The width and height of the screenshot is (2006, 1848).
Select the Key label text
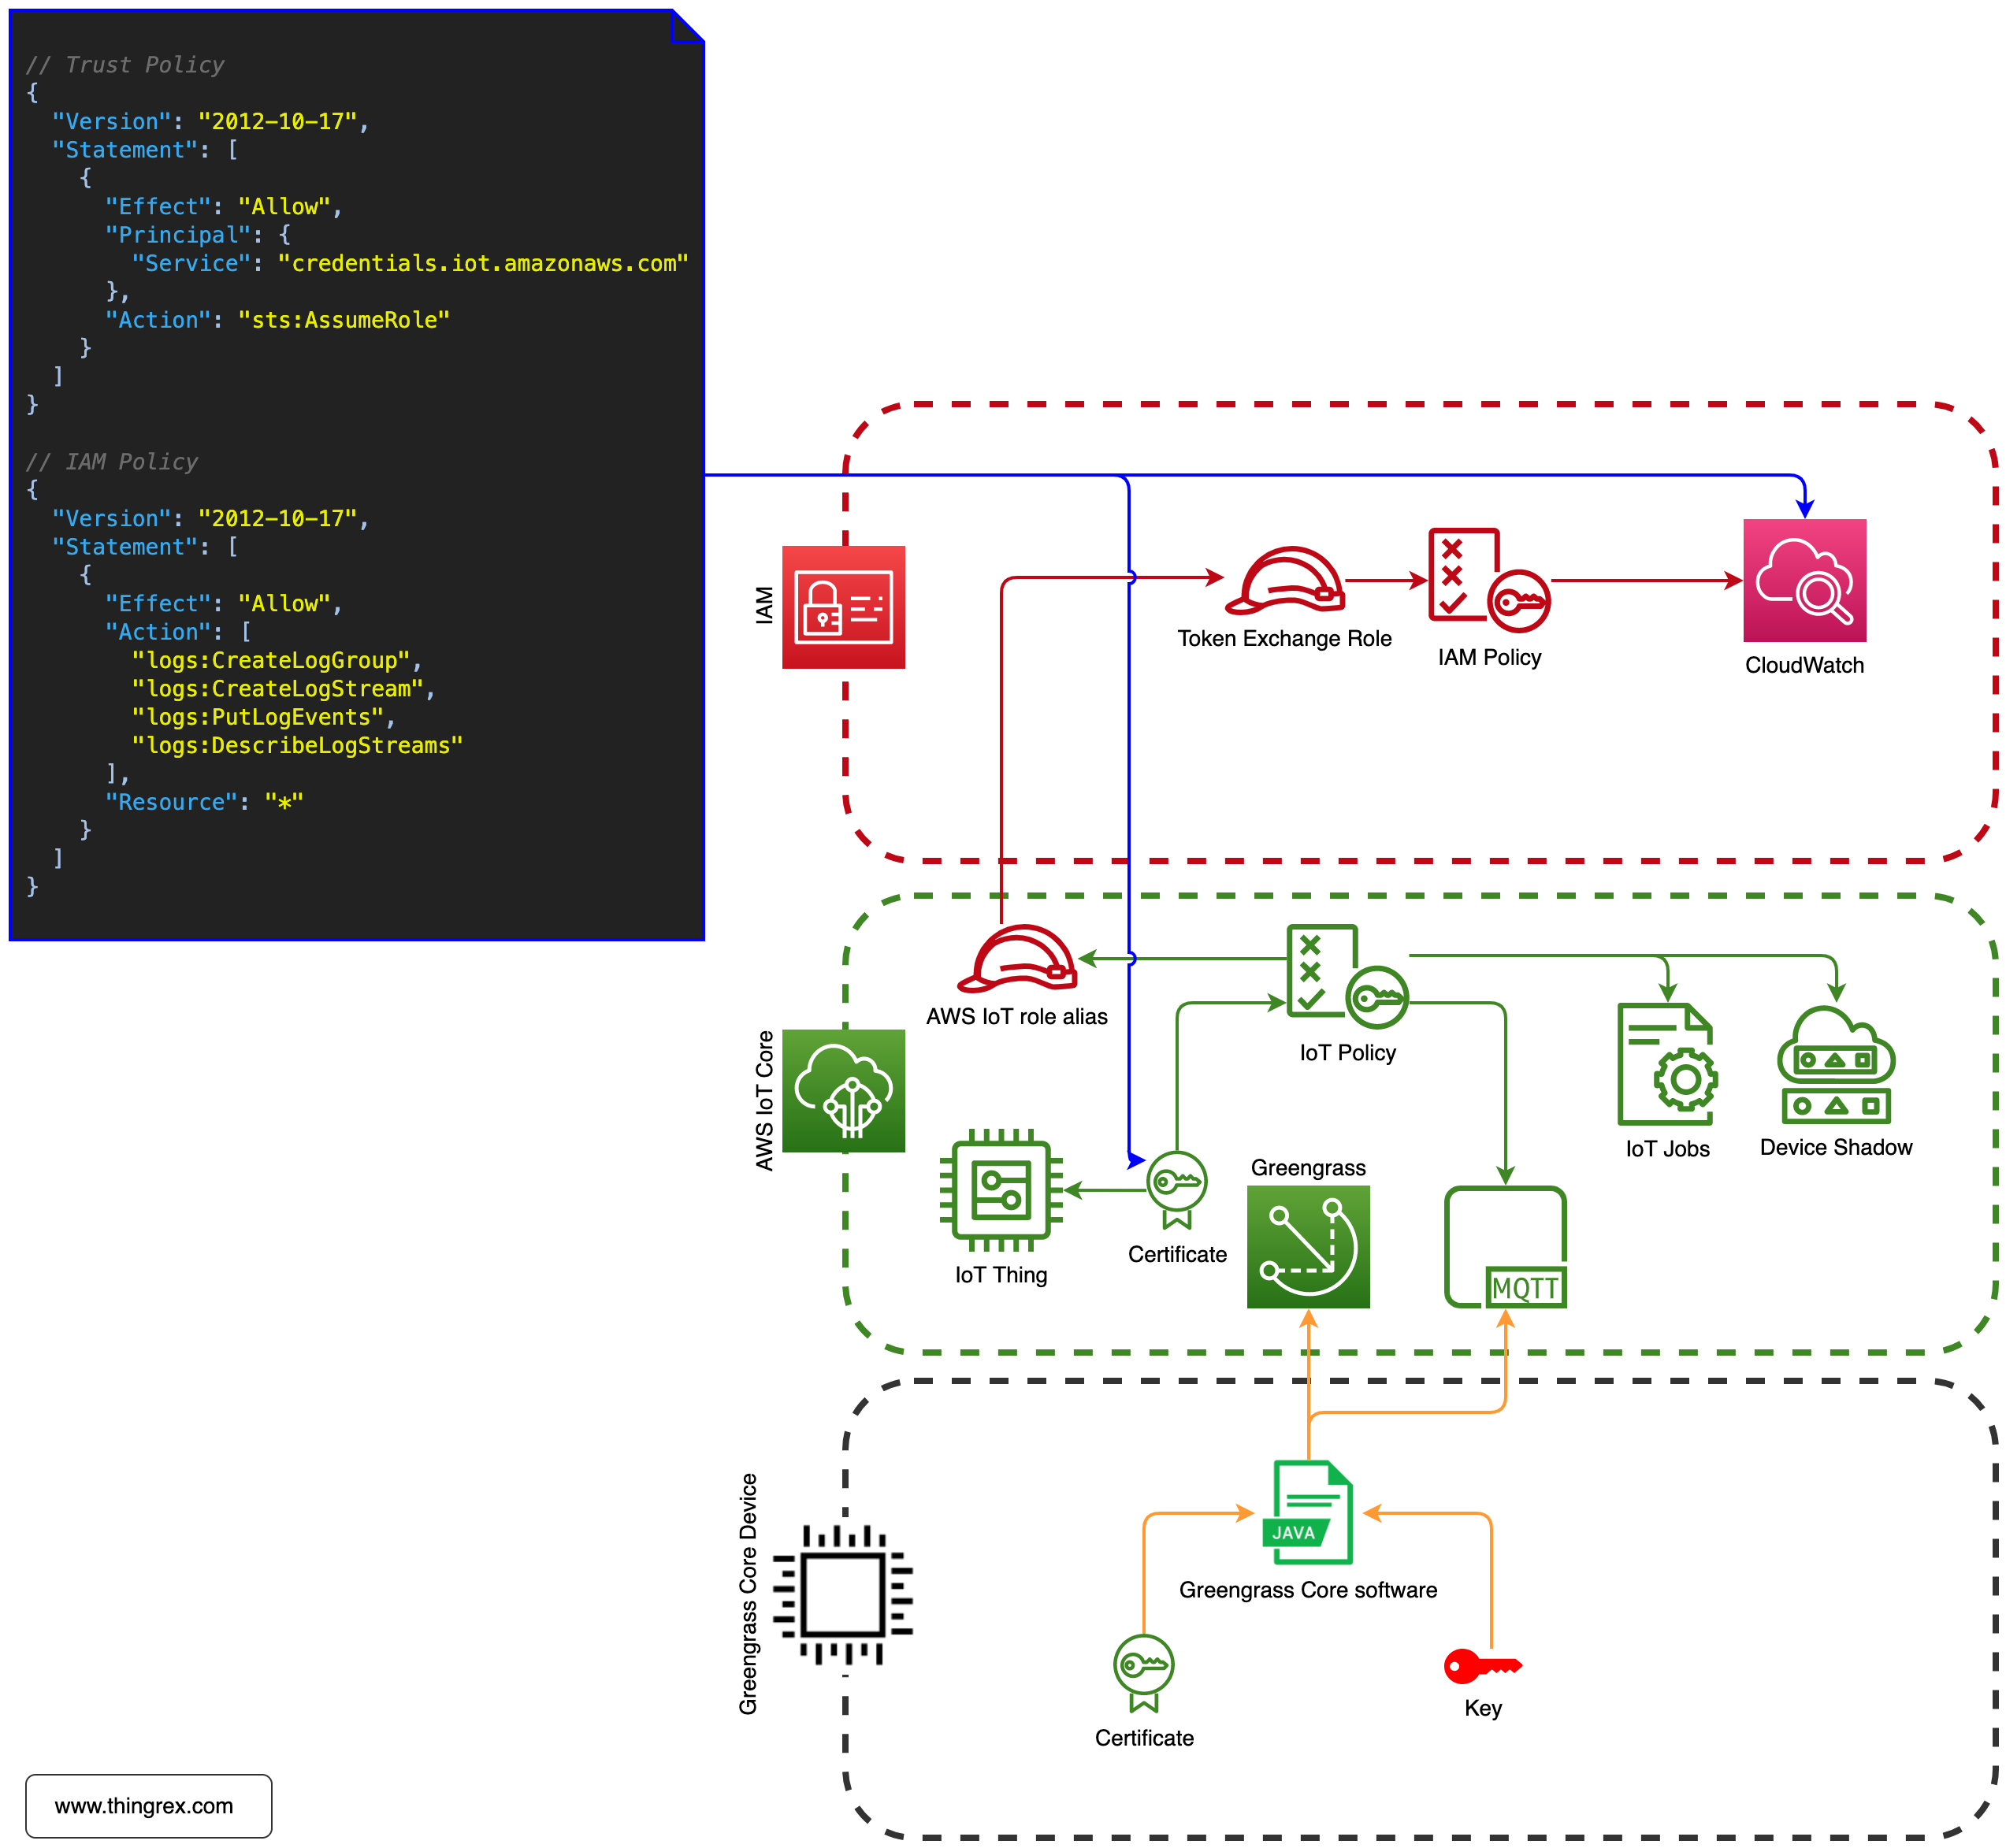(1482, 1709)
